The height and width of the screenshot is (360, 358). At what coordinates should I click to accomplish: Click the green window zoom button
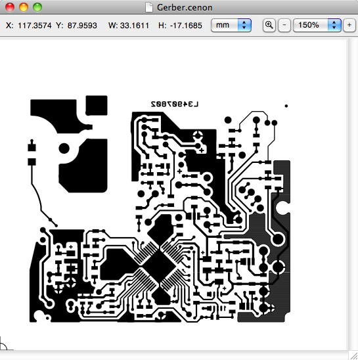point(37,7)
